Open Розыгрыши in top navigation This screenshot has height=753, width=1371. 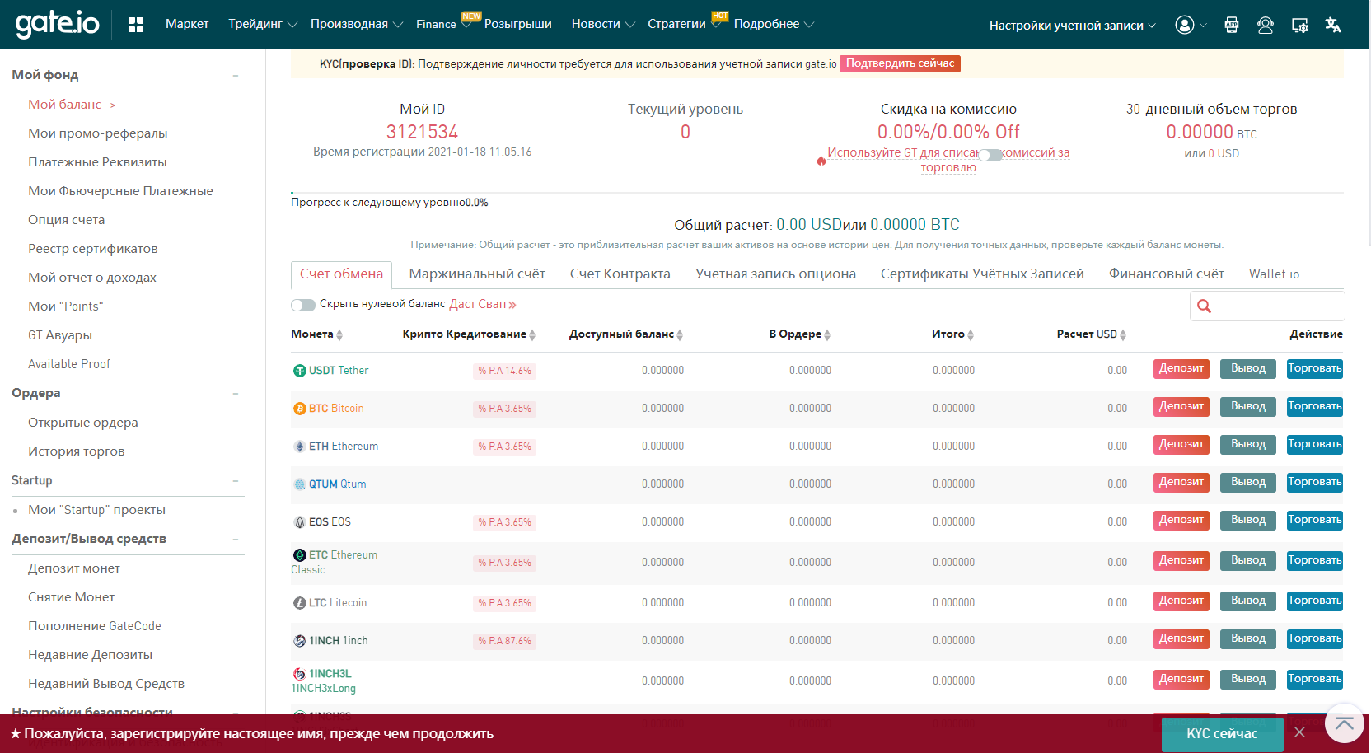[x=518, y=24]
